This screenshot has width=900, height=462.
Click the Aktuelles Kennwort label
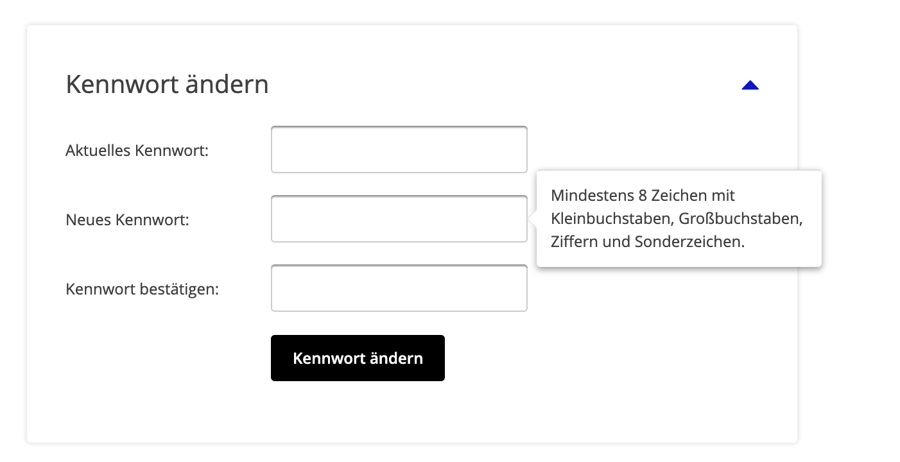coord(136,150)
